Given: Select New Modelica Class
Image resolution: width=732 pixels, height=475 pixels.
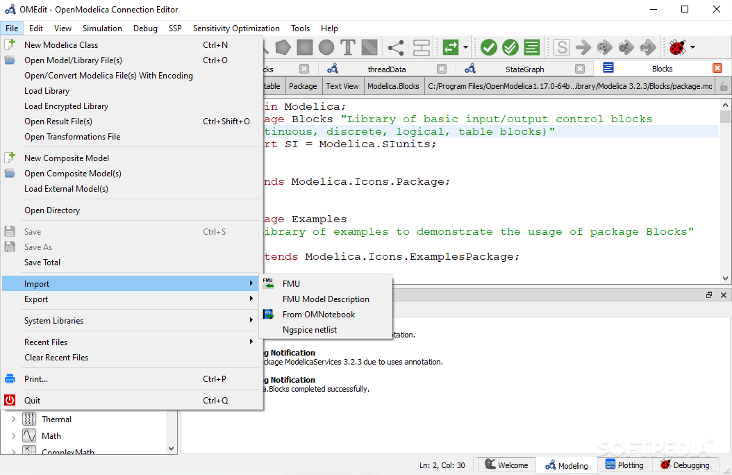Looking at the screenshot, I should click(131, 45).
